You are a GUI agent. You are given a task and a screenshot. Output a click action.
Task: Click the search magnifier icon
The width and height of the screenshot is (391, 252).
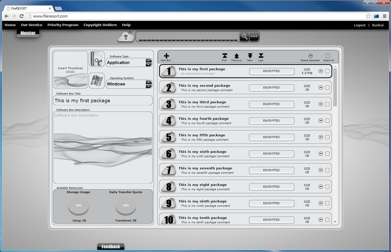[x=244, y=36]
